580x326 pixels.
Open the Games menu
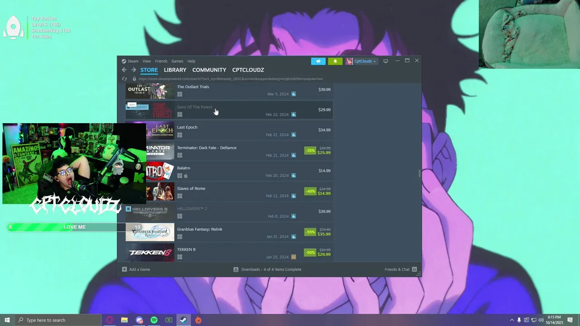177,61
